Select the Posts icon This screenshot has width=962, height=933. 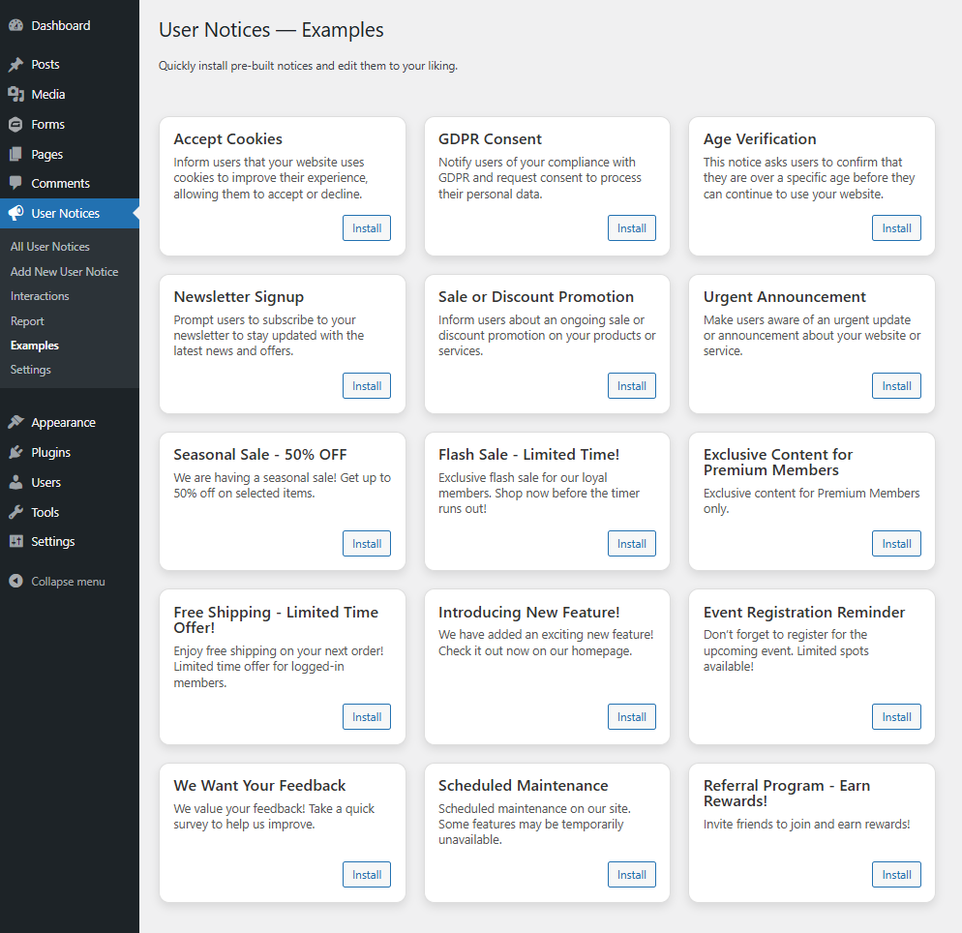pos(15,64)
